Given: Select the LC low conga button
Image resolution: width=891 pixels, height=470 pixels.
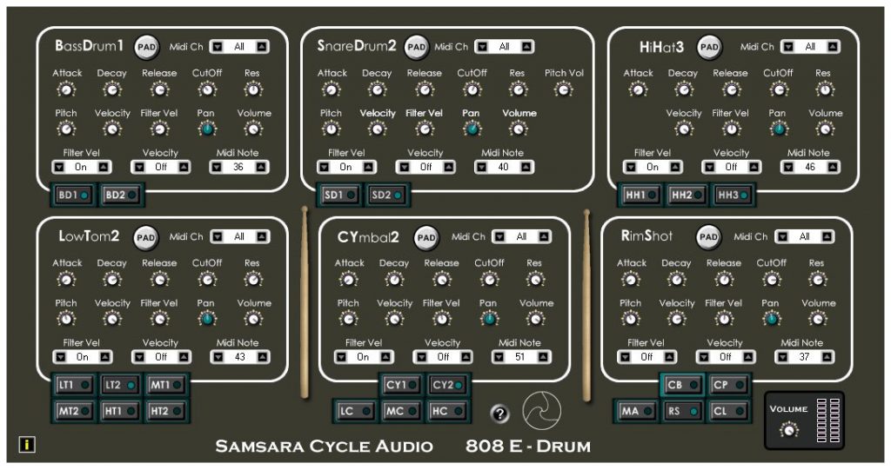Looking at the screenshot, I should pyautogui.click(x=355, y=411).
